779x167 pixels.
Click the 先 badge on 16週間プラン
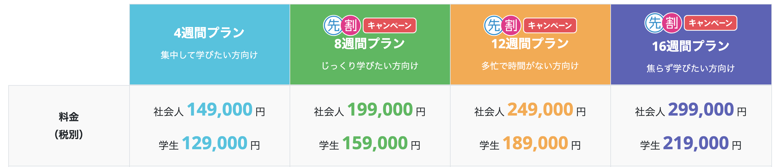coord(655,23)
